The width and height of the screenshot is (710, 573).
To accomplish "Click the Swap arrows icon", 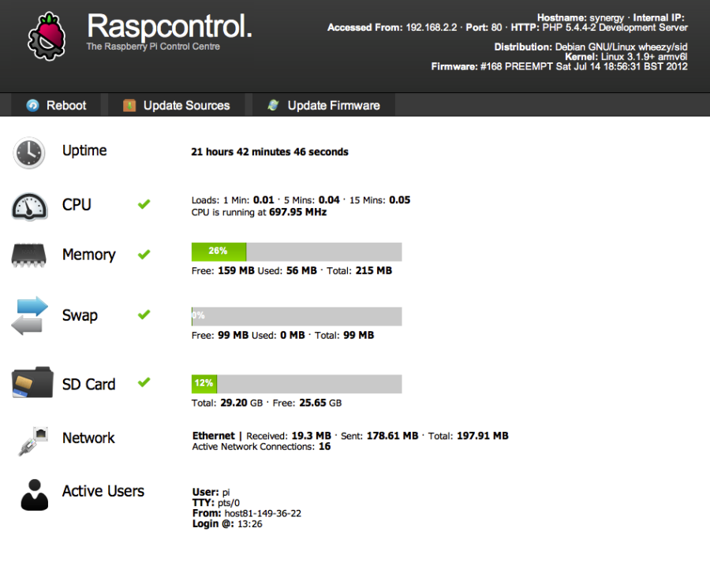I will (29, 315).
